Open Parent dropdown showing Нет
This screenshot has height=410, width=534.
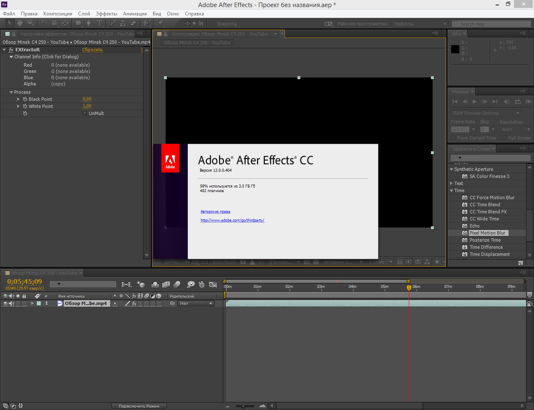(x=196, y=303)
